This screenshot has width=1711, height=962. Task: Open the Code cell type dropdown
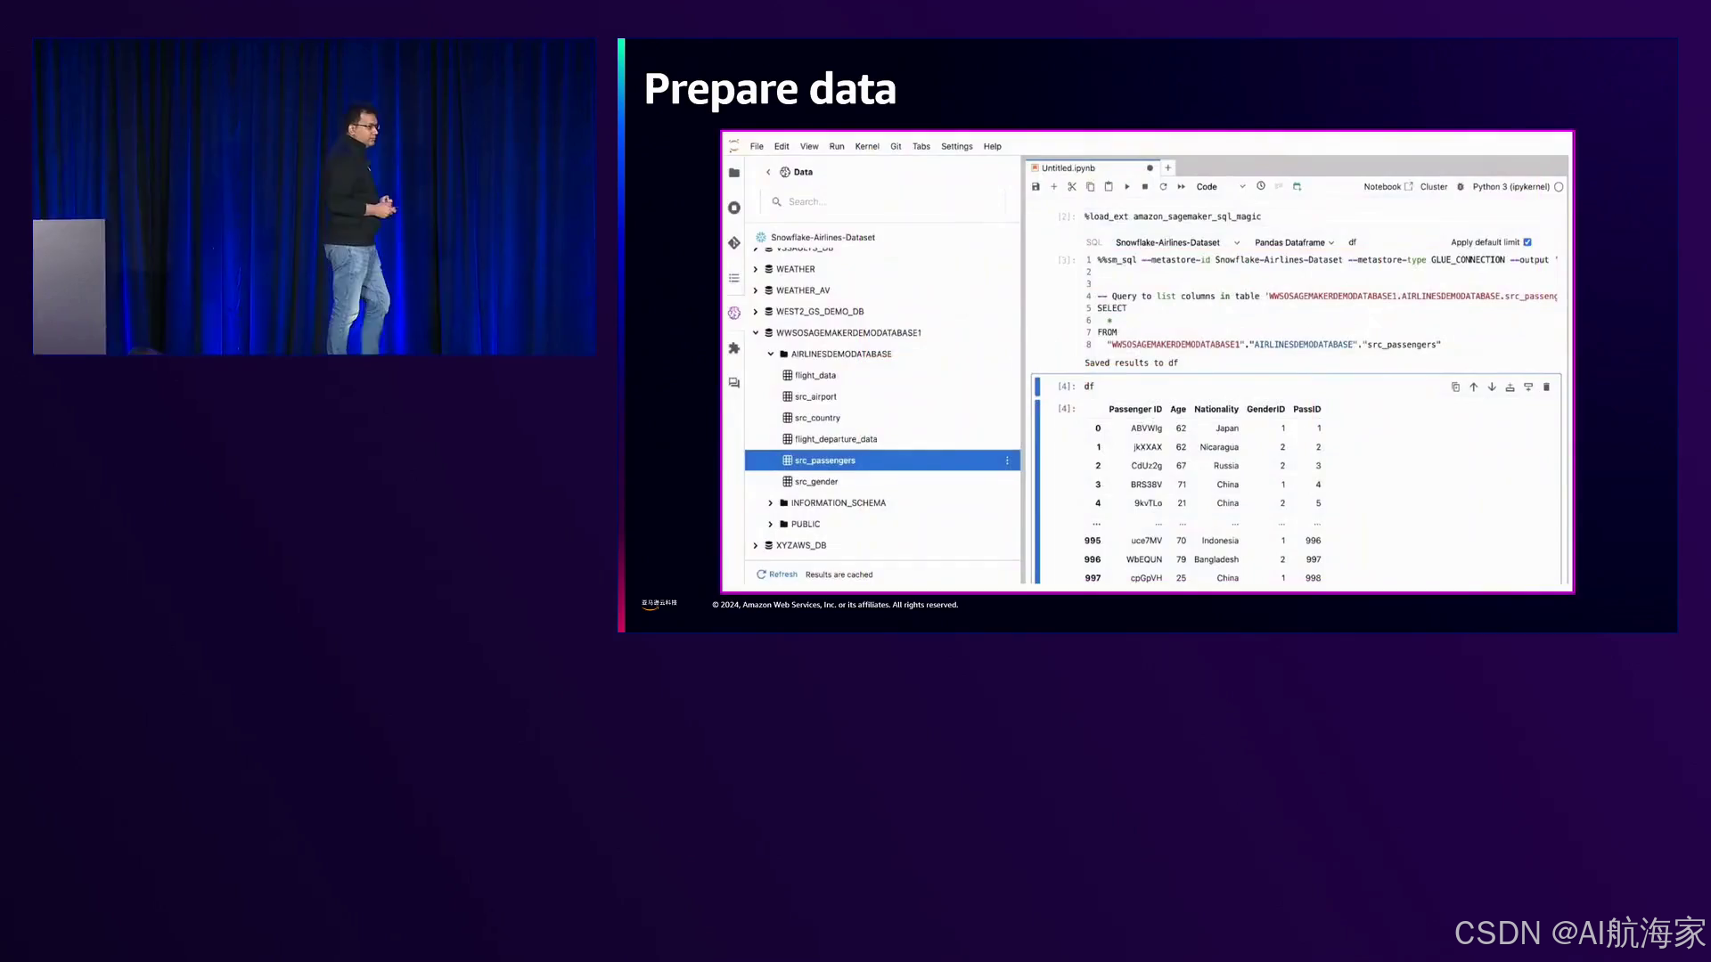(1220, 187)
